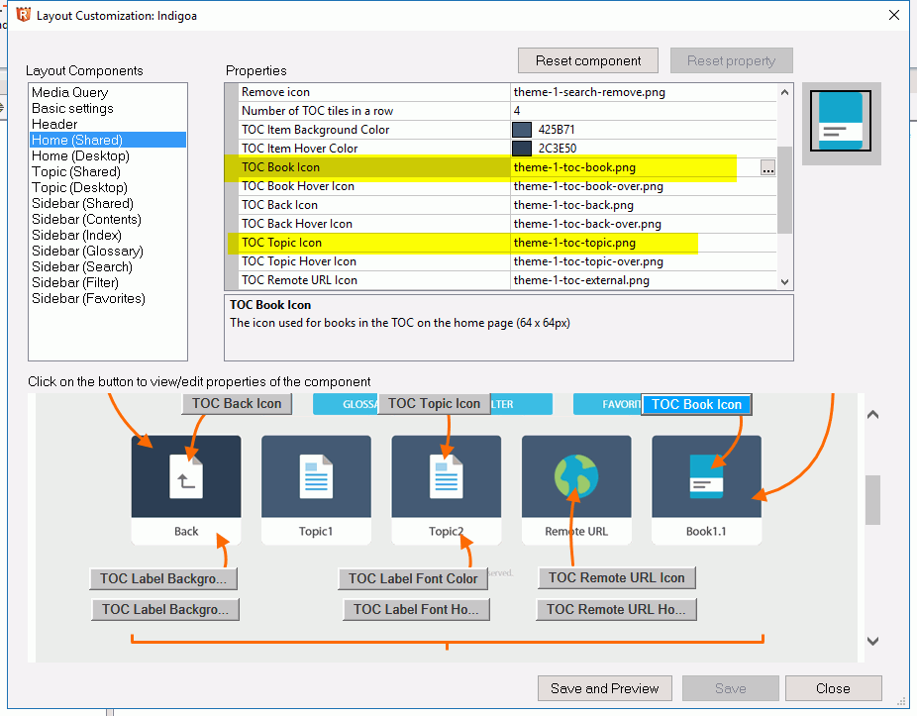The height and width of the screenshot is (716, 917).
Task: Click TOC Back Icon callout button
Action: pyautogui.click(x=237, y=404)
